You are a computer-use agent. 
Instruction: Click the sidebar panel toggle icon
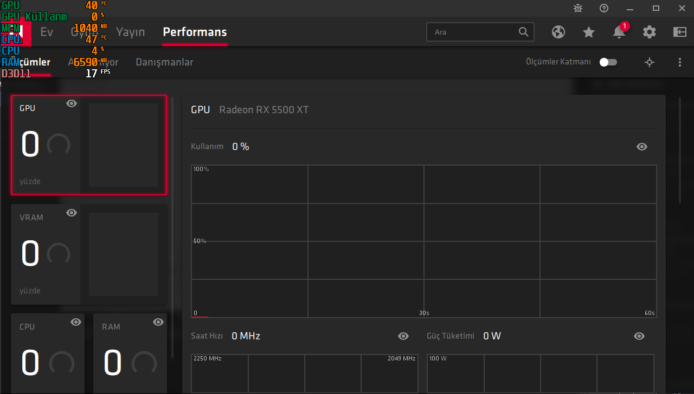680,32
